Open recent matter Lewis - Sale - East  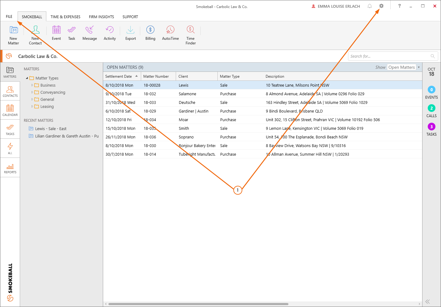click(x=51, y=129)
